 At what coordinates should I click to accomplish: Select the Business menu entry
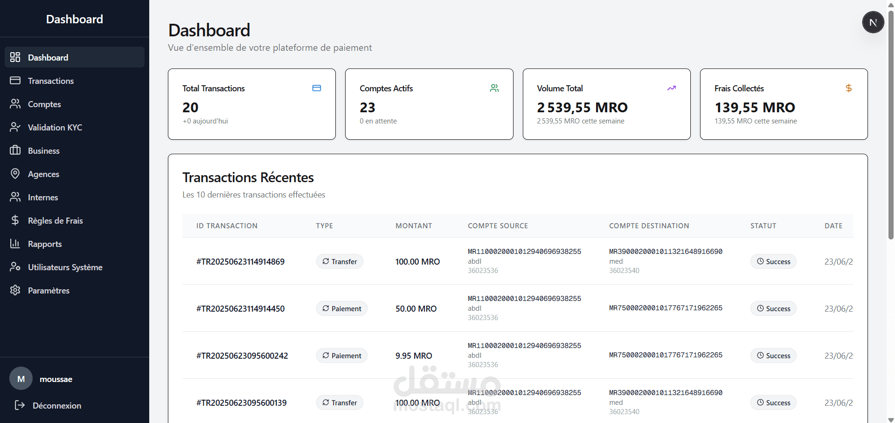(x=75, y=150)
